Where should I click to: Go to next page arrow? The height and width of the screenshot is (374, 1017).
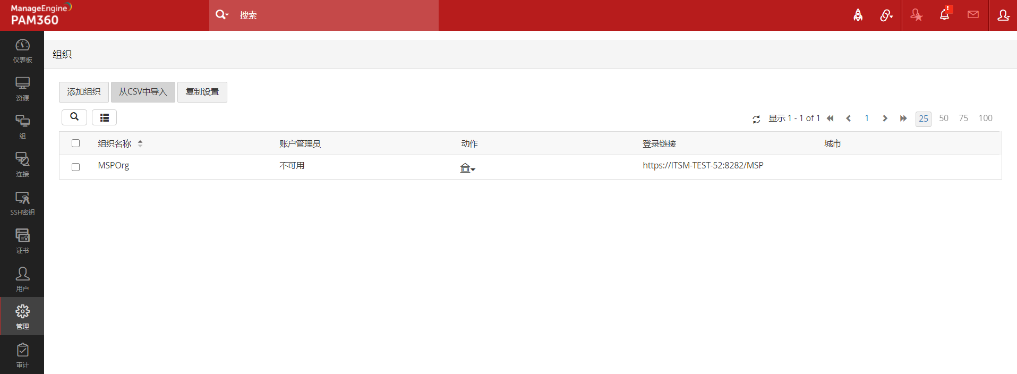885,118
